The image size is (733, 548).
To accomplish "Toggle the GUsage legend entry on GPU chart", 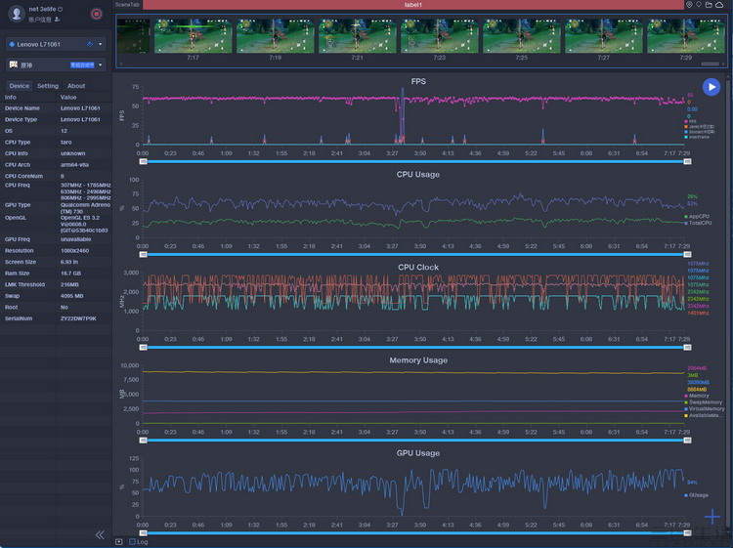I will click(697, 495).
